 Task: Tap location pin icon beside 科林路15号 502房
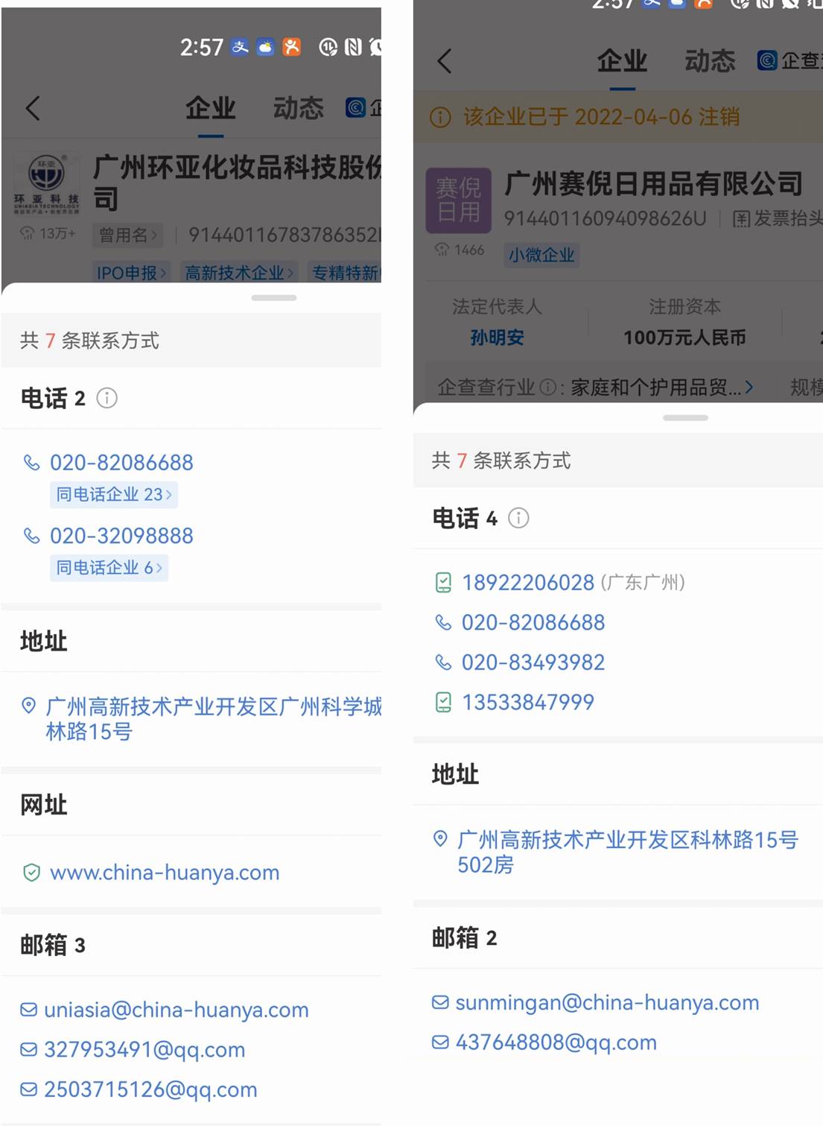click(440, 839)
